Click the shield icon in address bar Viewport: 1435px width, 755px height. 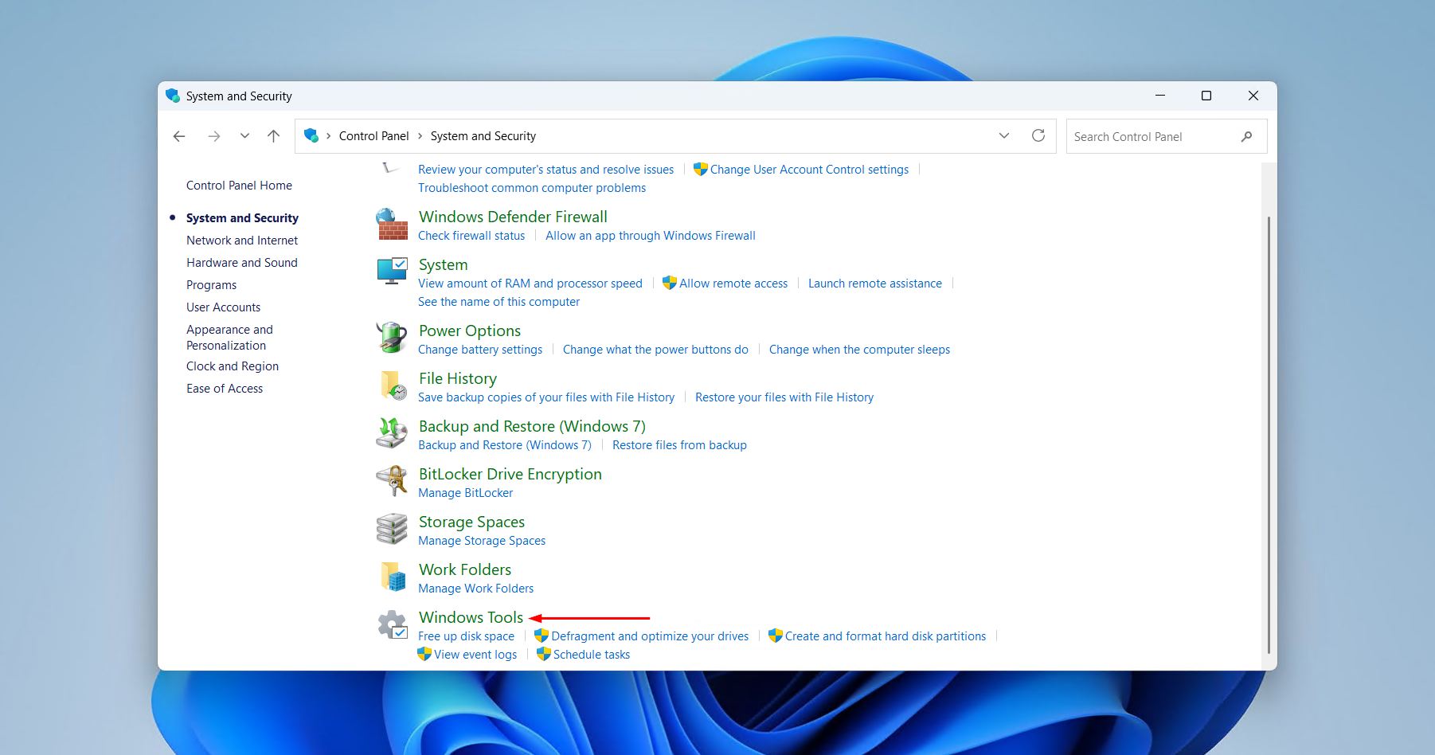pos(311,135)
